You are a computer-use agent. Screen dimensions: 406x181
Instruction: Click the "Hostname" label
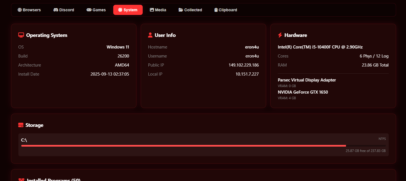[158, 47]
